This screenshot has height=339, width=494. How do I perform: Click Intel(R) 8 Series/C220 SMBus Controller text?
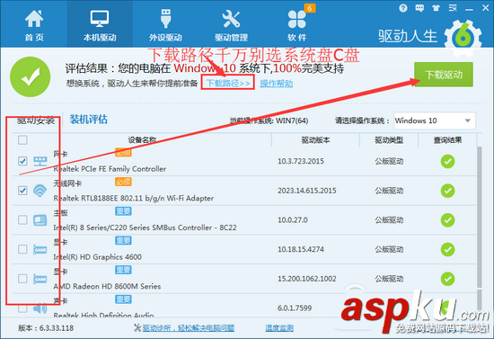(x=145, y=227)
